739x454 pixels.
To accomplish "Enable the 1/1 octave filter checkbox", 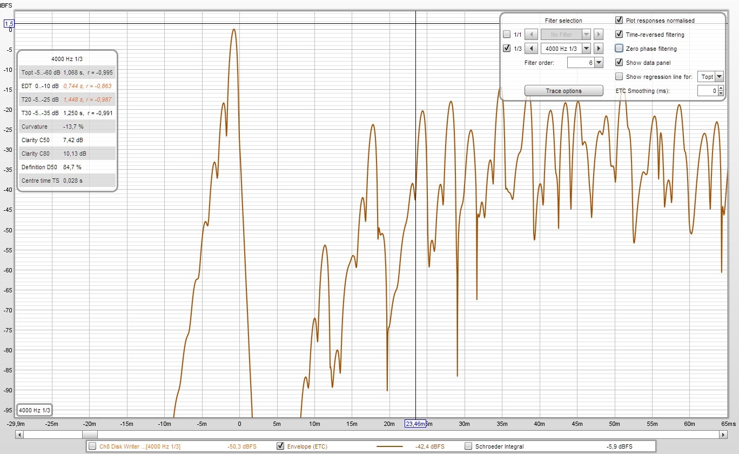I will 507,35.
